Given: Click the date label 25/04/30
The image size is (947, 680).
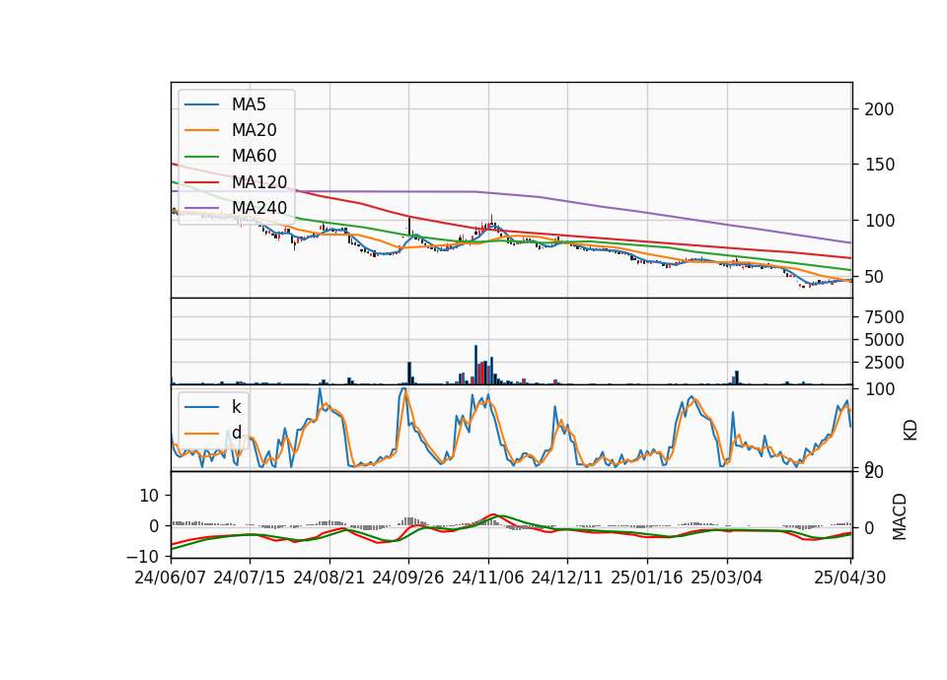Looking at the screenshot, I should [x=850, y=578].
